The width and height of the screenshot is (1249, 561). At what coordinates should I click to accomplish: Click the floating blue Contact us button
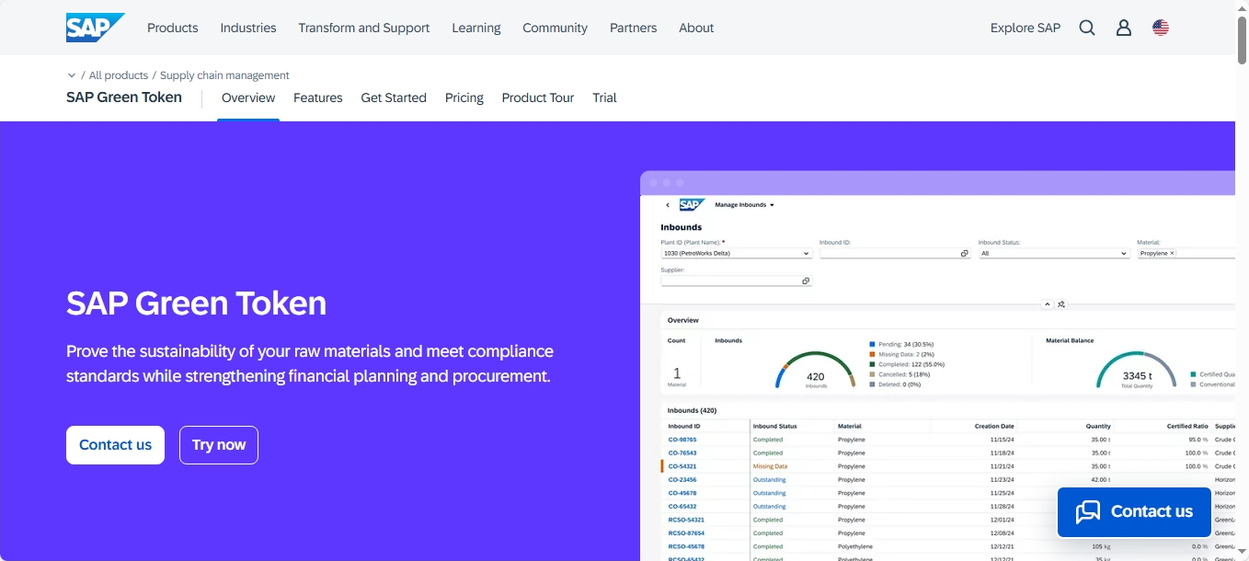coord(1134,511)
